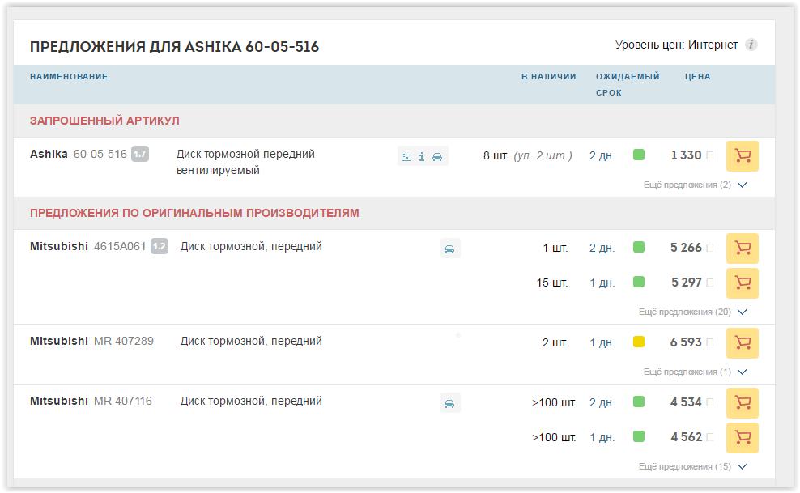Click Уровень цен: Интернет label

click(x=676, y=45)
